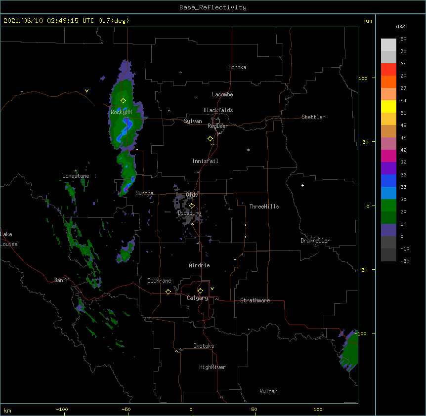
Task: Click the yellow diamond marker under Cochrane
Action: (x=168, y=291)
